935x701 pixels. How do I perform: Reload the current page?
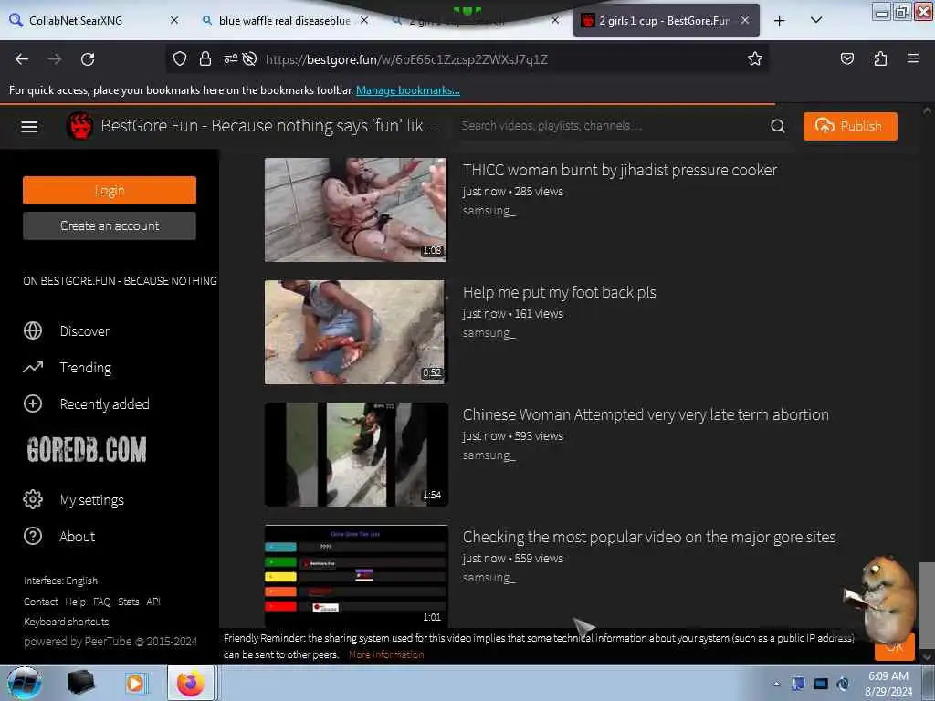[x=88, y=59]
